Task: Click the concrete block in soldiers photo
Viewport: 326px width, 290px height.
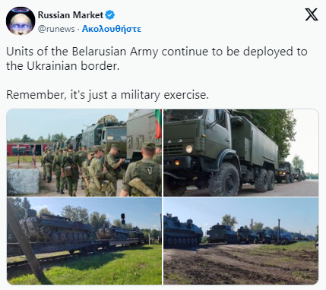Action: [x=24, y=181]
